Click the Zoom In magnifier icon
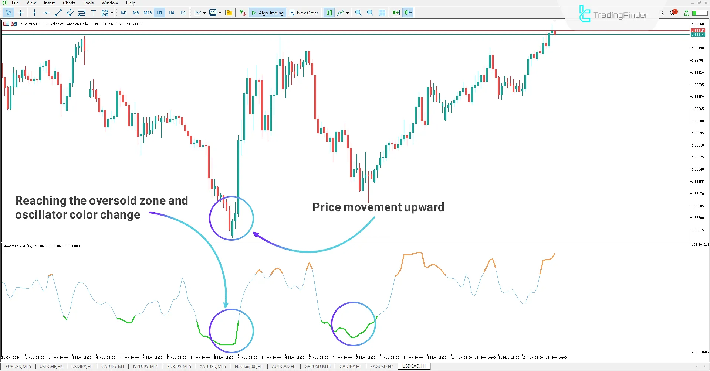Screen dimensions: 710x371 click(358, 13)
